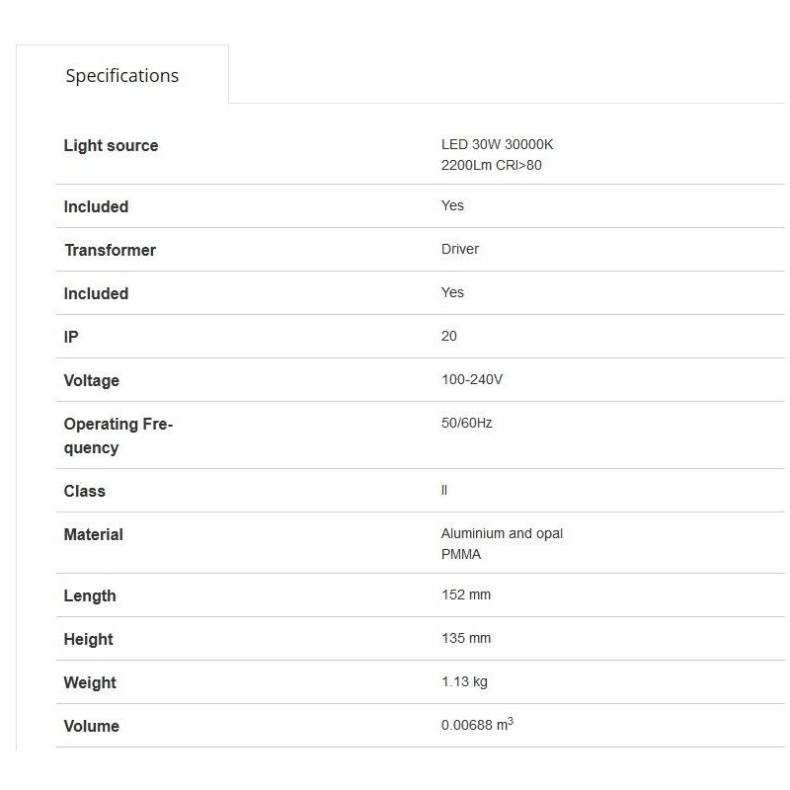Open the Specifications tab
This screenshot has width=790, height=790.
(122, 76)
